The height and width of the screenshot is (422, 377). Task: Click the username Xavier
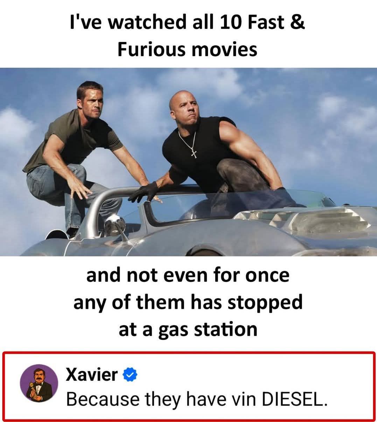click(x=92, y=375)
